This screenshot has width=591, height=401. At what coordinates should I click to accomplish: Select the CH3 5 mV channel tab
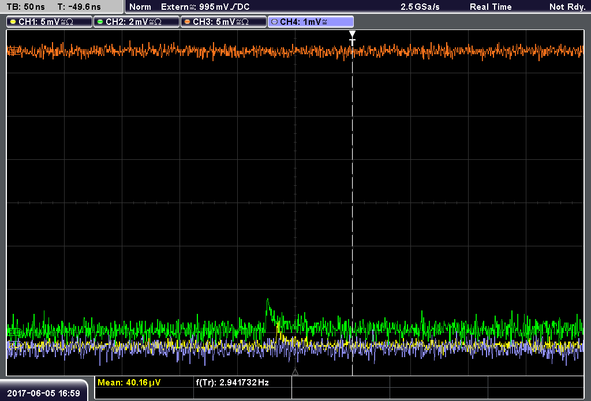[x=223, y=22]
